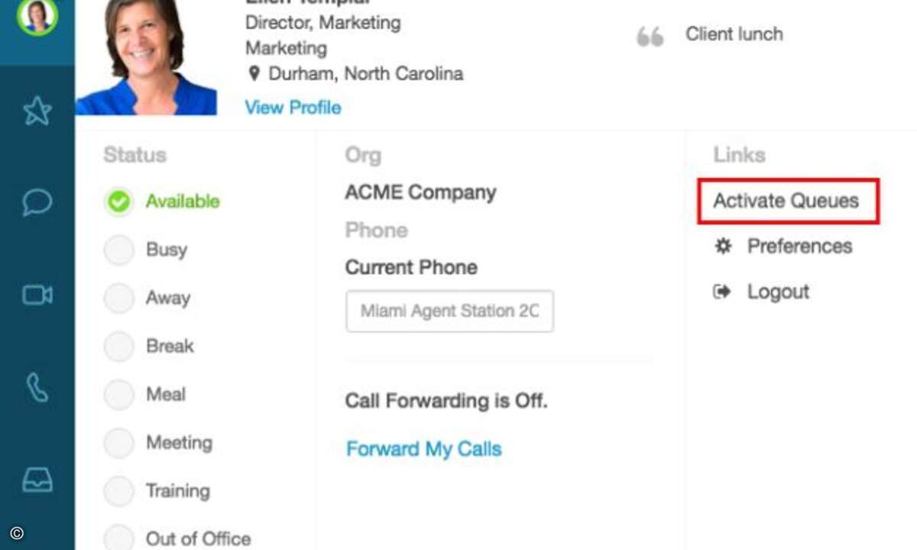The height and width of the screenshot is (550, 917).
Task: Click the user avatar icon in sidebar
Action: 37,17
